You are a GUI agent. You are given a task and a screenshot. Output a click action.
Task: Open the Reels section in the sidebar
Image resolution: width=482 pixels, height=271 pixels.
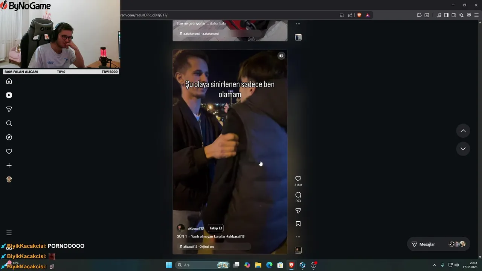[9, 95]
